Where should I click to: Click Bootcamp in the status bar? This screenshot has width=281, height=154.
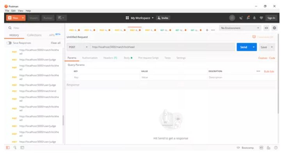[x=245, y=148]
